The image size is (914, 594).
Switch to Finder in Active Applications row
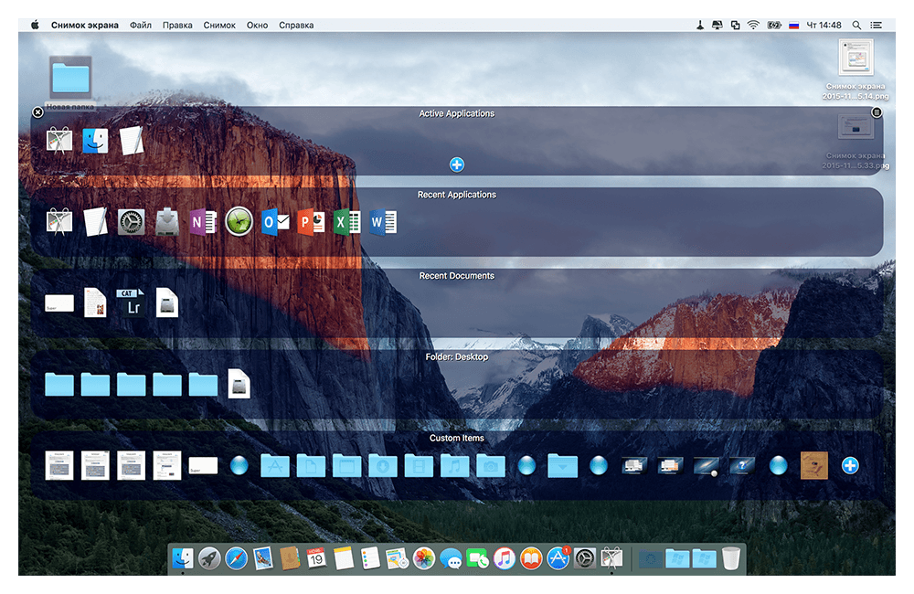point(95,141)
